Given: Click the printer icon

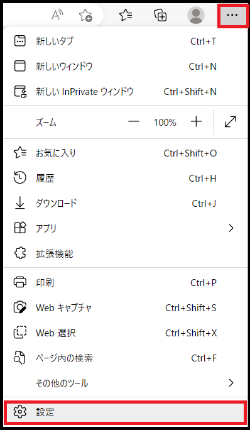Looking at the screenshot, I should (19, 282).
